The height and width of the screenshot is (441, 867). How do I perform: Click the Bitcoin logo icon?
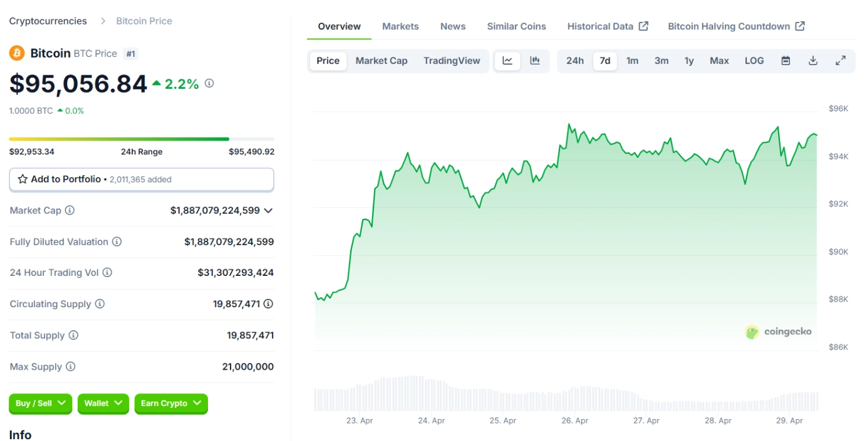(17, 53)
